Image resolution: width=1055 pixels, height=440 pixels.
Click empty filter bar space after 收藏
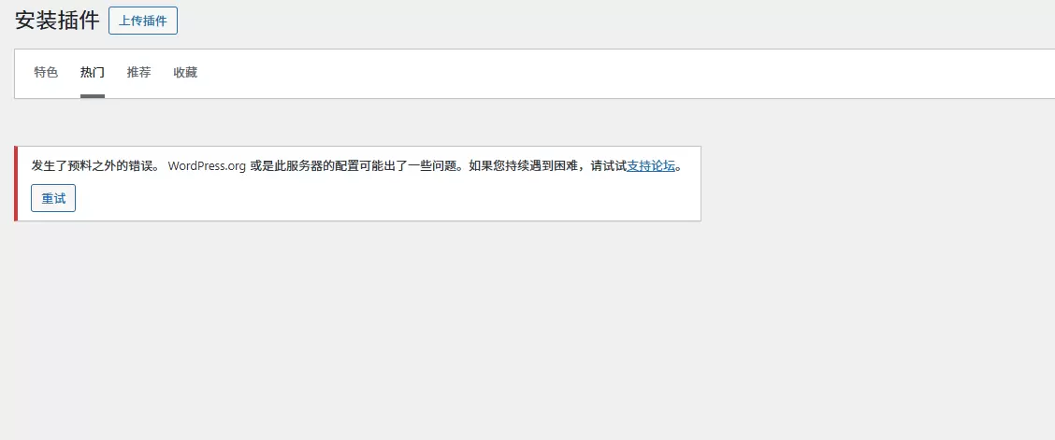coord(605,74)
